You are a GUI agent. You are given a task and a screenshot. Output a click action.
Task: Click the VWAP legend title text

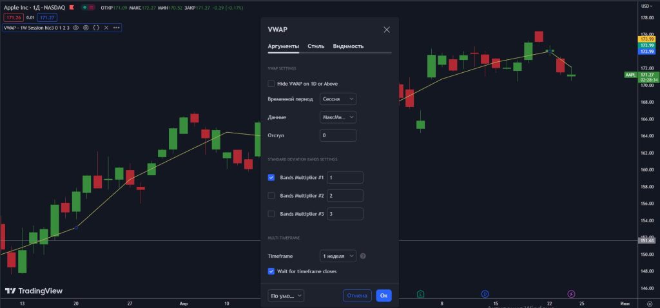click(x=36, y=28)
